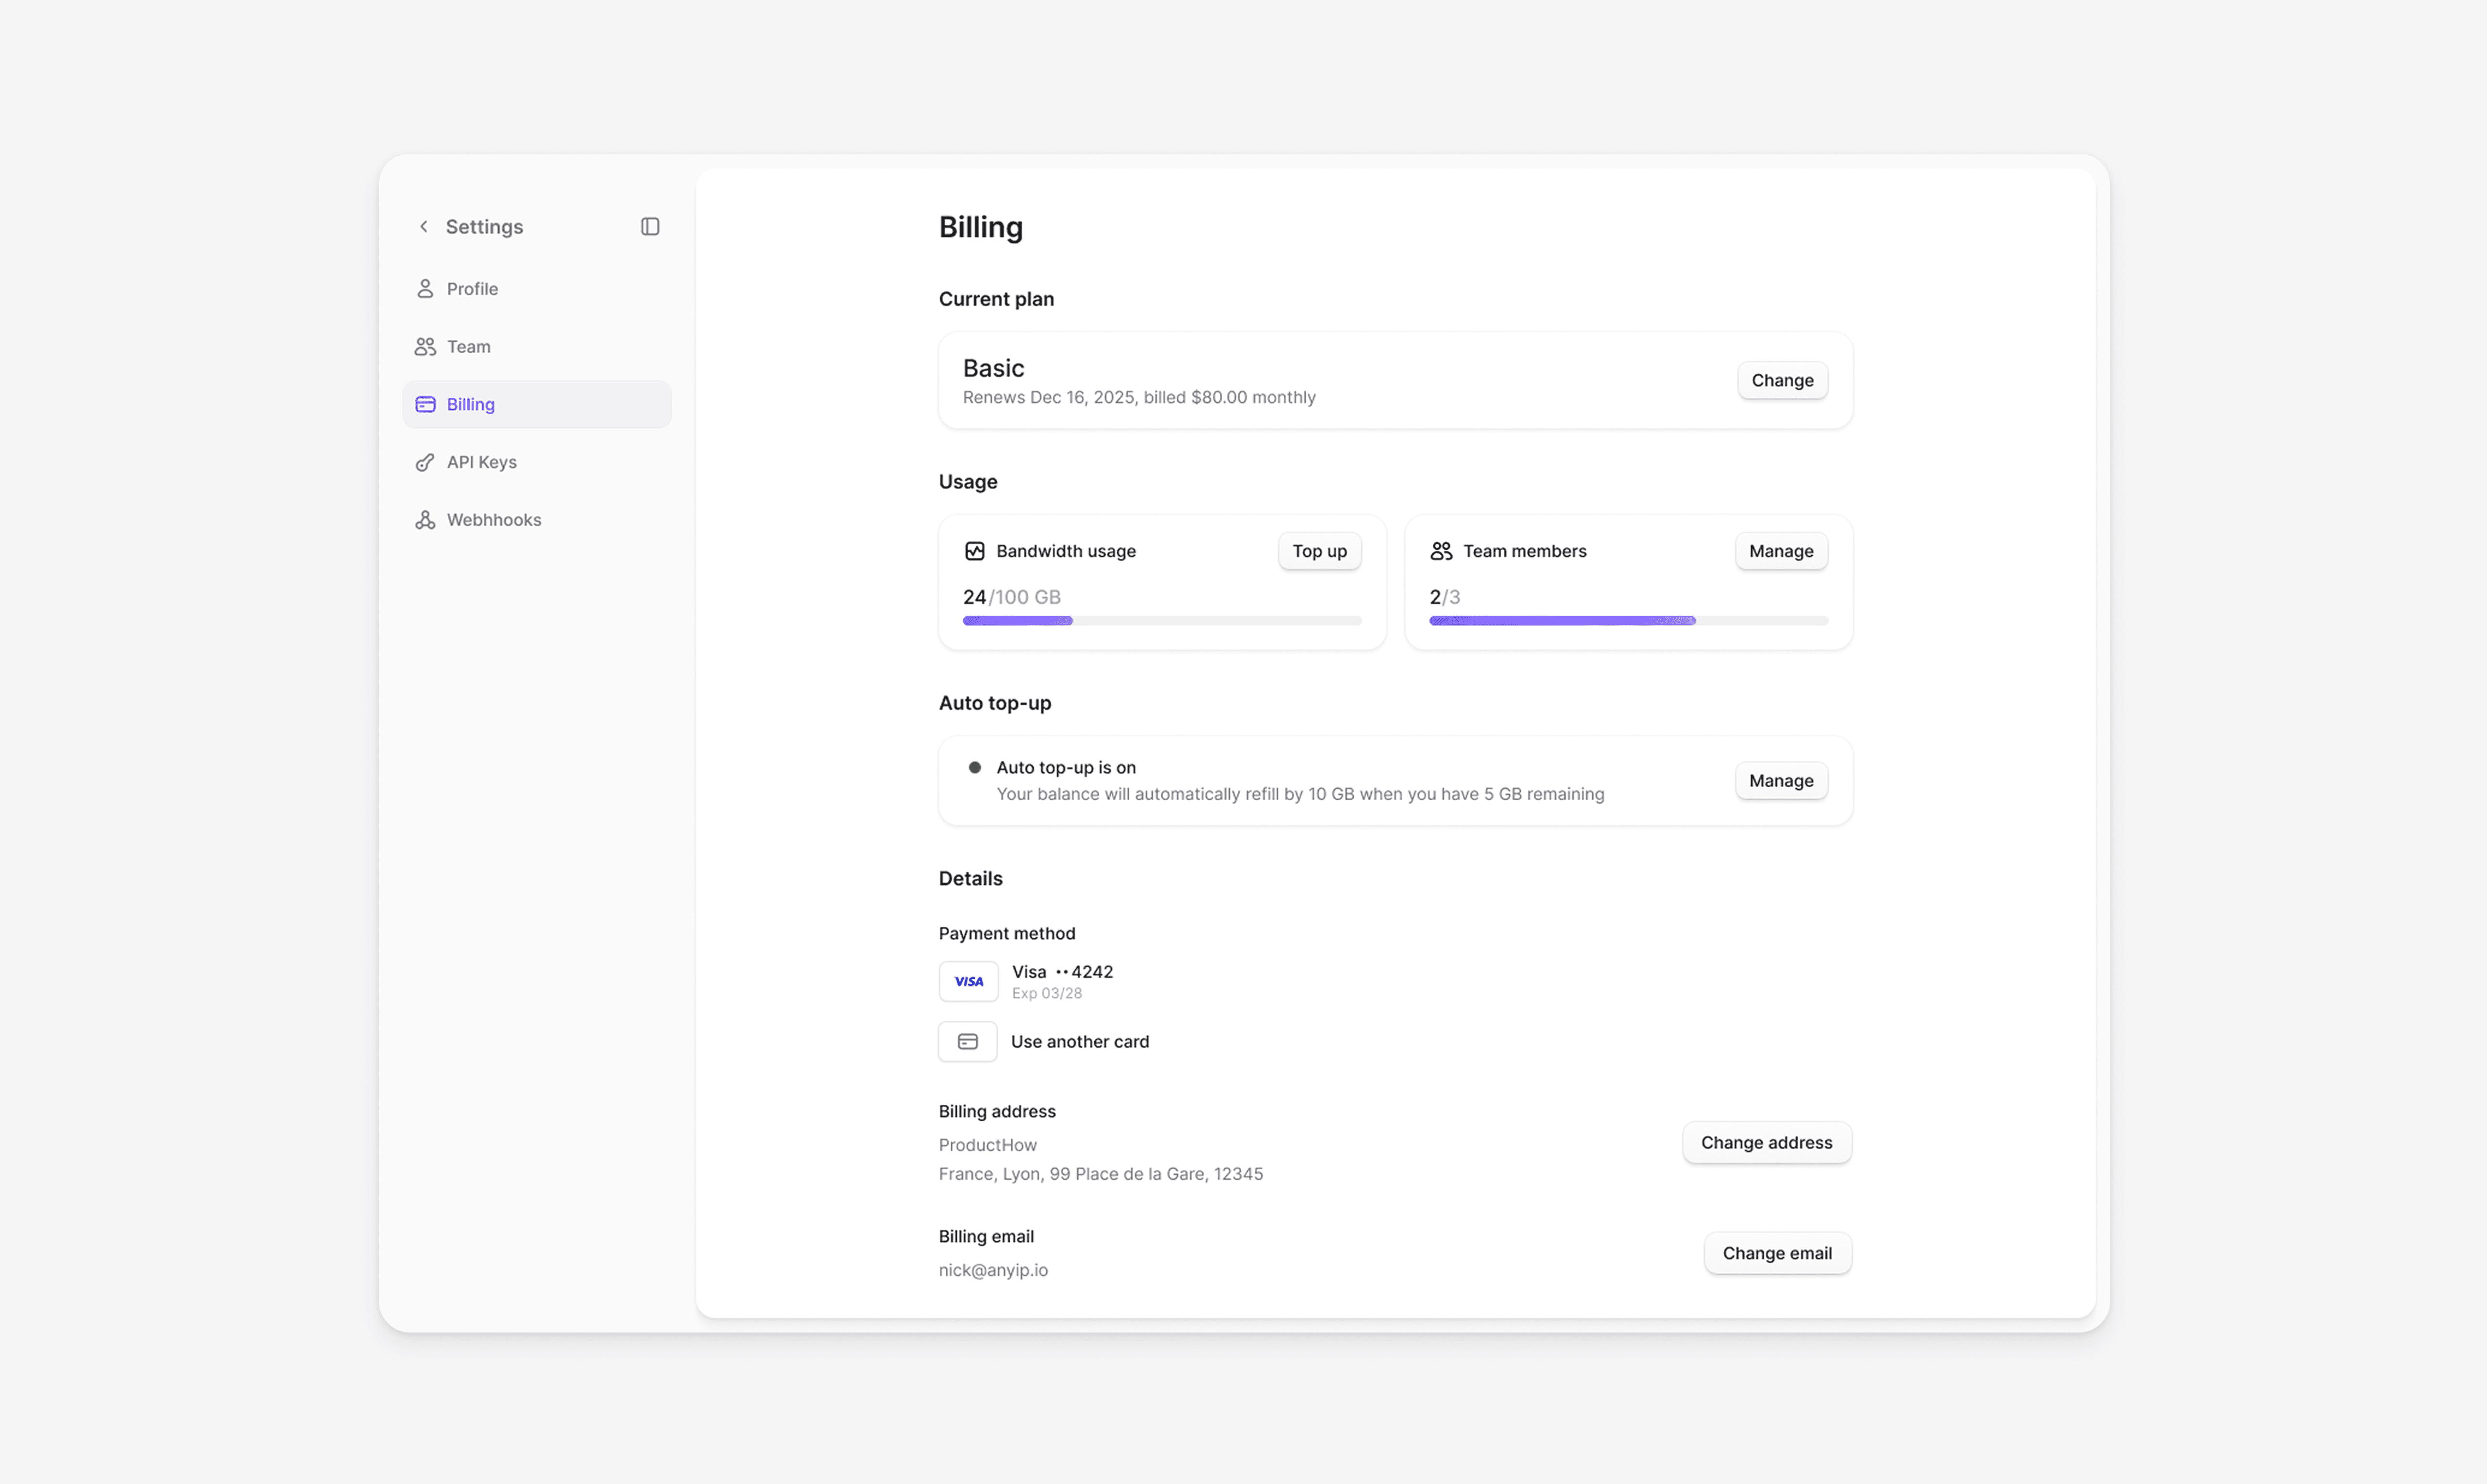Click the back chevron beside Settings
This screenshot has height=1484, width=2487.
[x=424, y=227]
